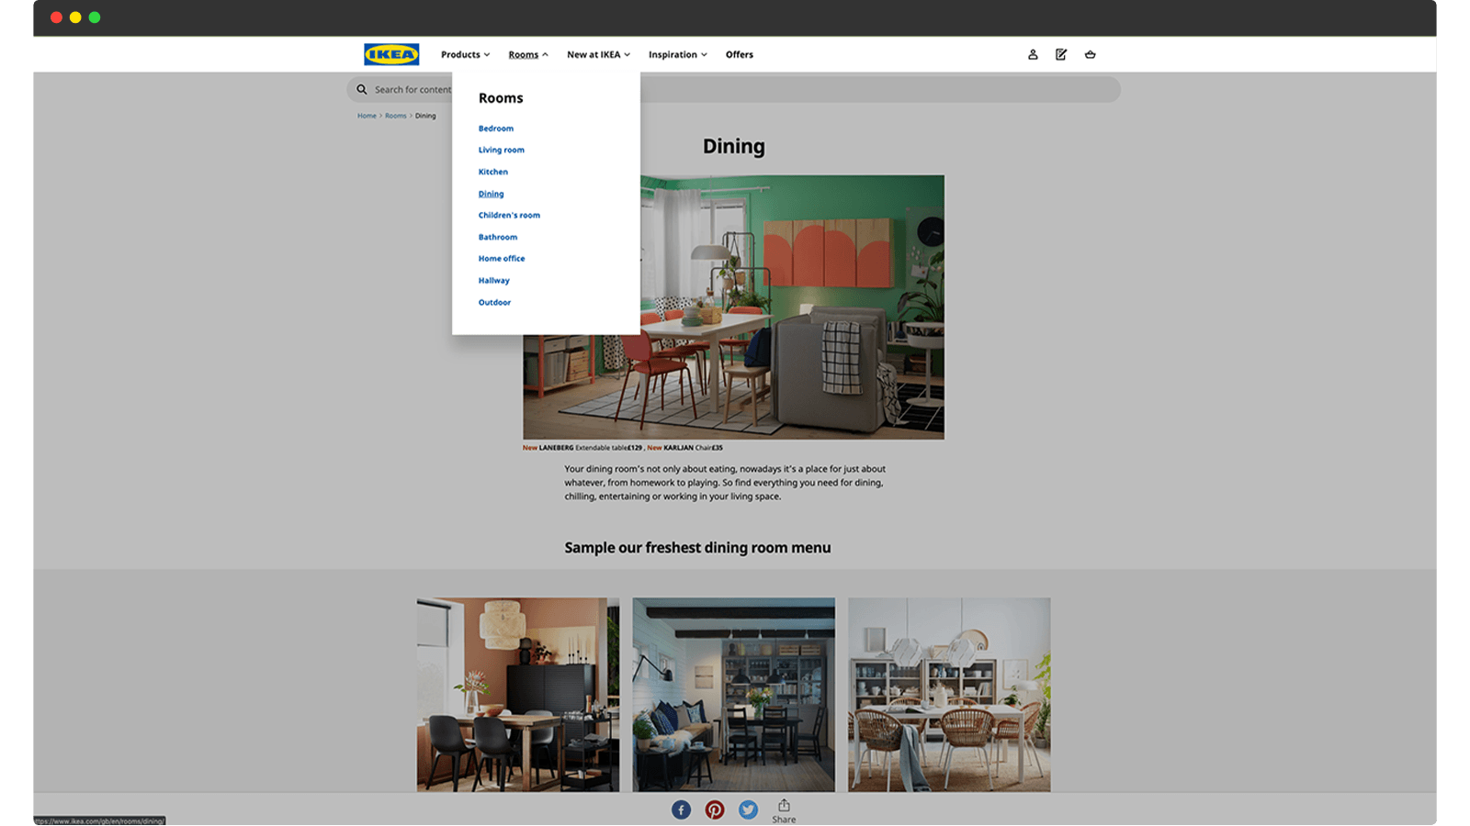Open the shopping list pencil icon
Screen dimensions: 1470x826
coord(1061,54)
